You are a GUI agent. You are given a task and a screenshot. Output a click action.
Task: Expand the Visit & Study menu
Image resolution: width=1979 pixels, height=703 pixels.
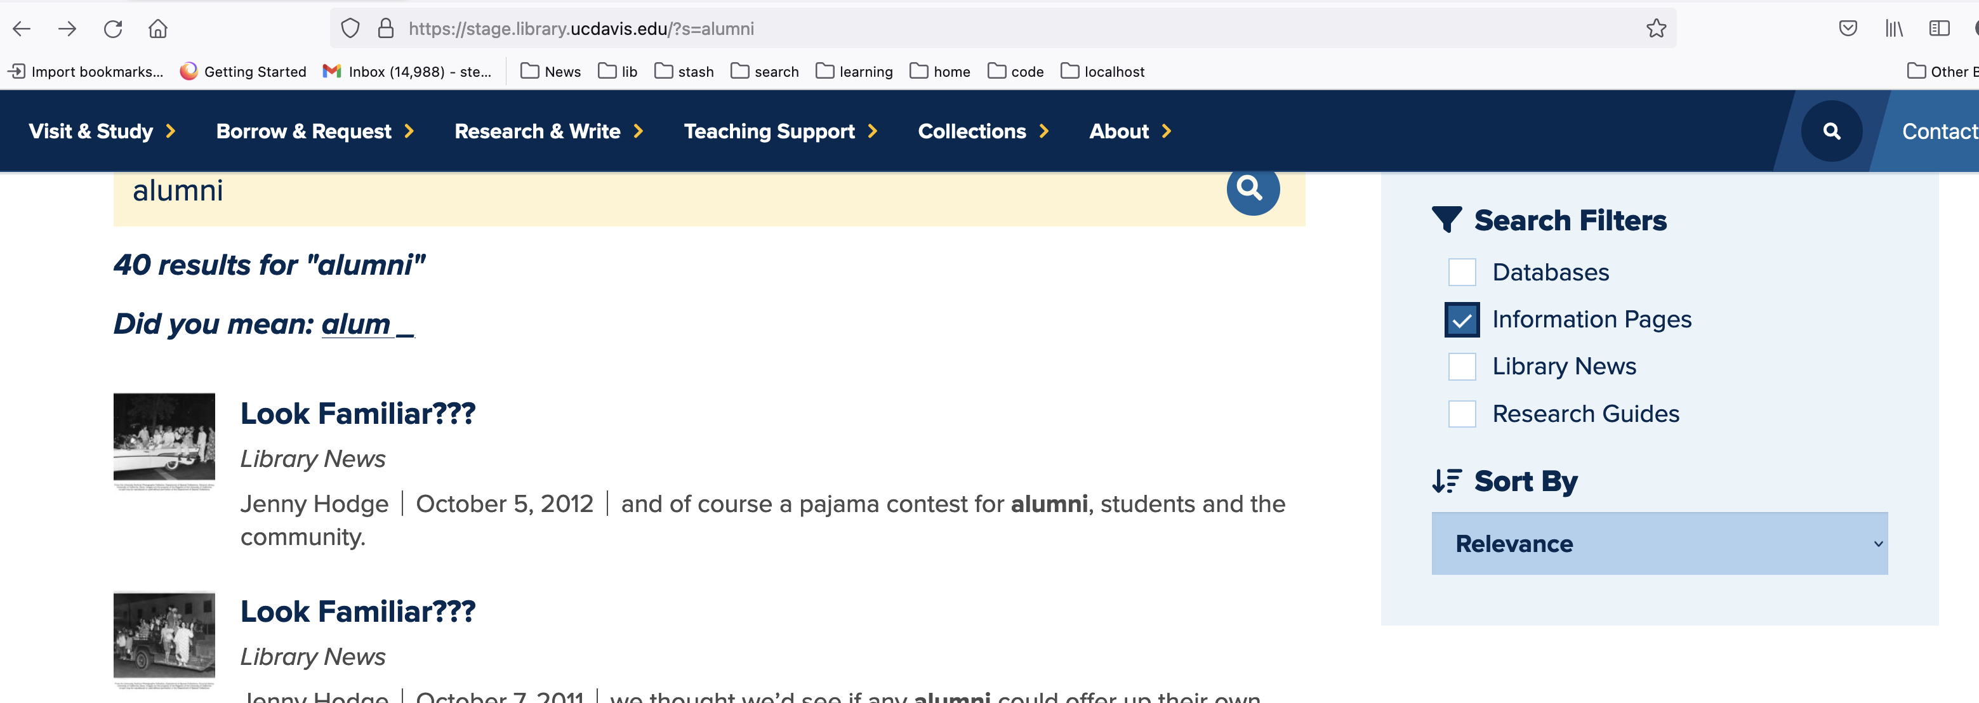[102, 131]
